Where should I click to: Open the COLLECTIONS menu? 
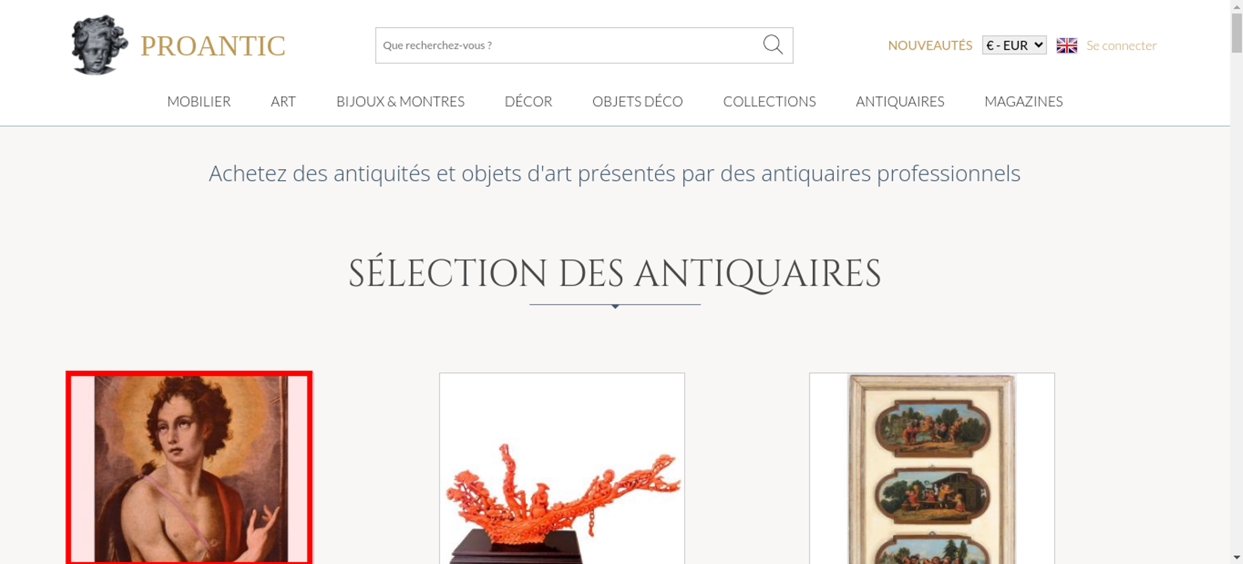[x=769, y=101]
